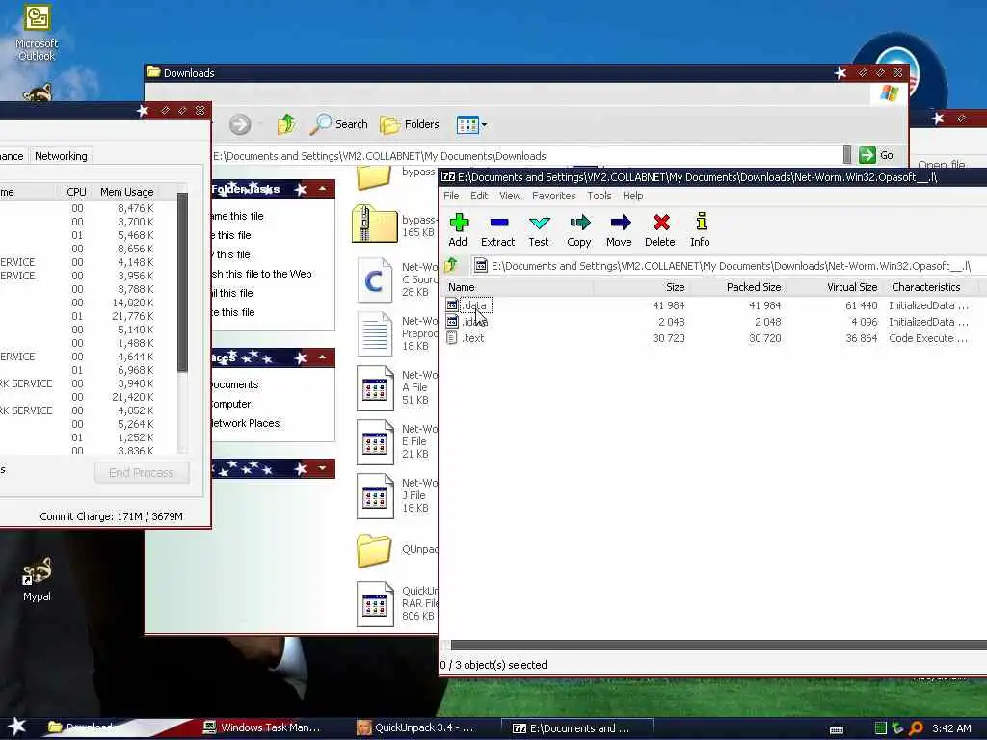The height and width of the screenshot is (740, 987).
Task: Toggle Folders pane in Downloads window
Action: pyautogui.click(x=410, y=124)
